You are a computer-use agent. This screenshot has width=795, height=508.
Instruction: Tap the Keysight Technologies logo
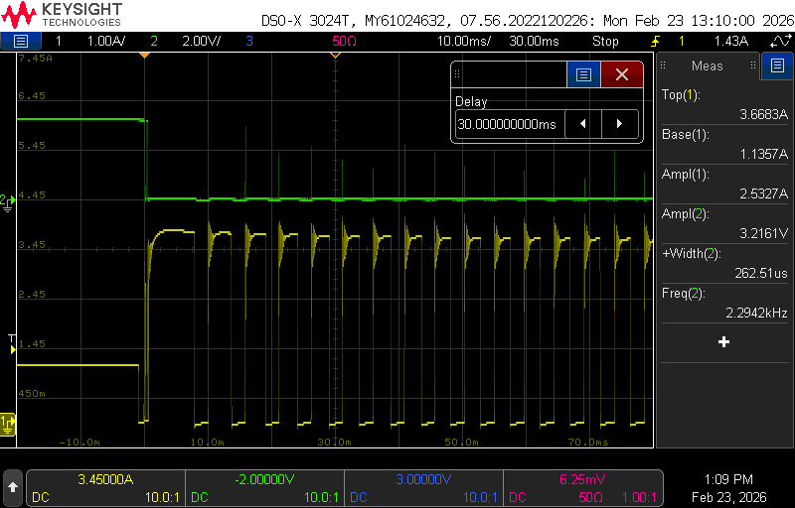tap(62, 15)
